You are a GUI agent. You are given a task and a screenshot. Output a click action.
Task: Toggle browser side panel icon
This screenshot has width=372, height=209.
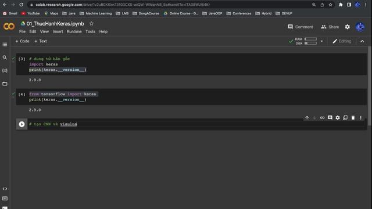click(x=349, y=5)
